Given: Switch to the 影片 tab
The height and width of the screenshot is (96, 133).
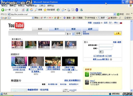Looking at the screenshot, I should tap(57, 29).
